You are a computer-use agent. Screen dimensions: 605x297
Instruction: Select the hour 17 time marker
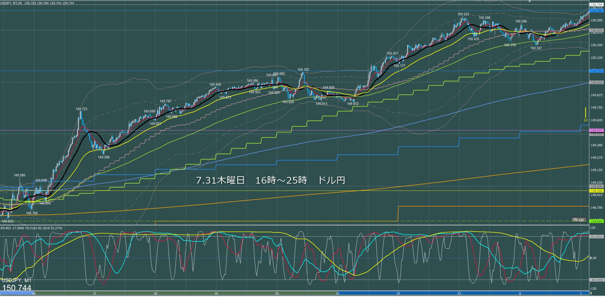tap(95, 294)
